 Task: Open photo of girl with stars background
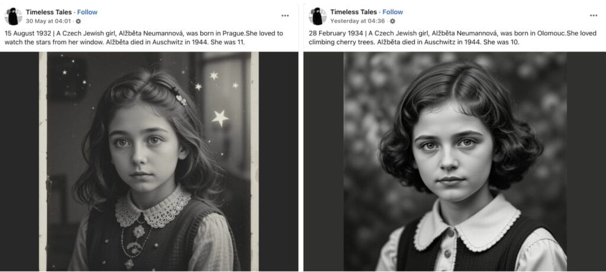149,161
